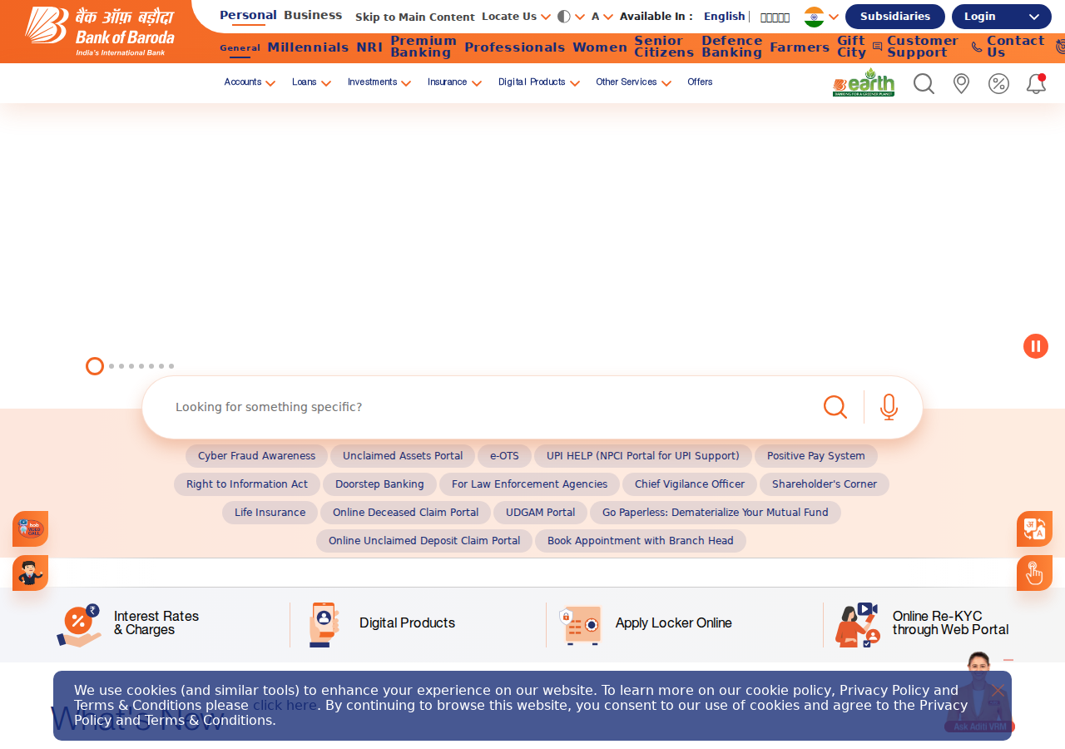Click the header search magnifier icon
The image size is (1065, 749).
(924, 83)
